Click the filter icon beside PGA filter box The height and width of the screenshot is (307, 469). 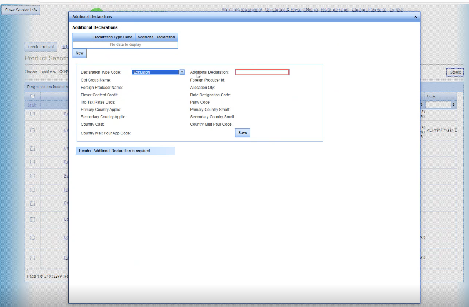click(x=454, y=105)
